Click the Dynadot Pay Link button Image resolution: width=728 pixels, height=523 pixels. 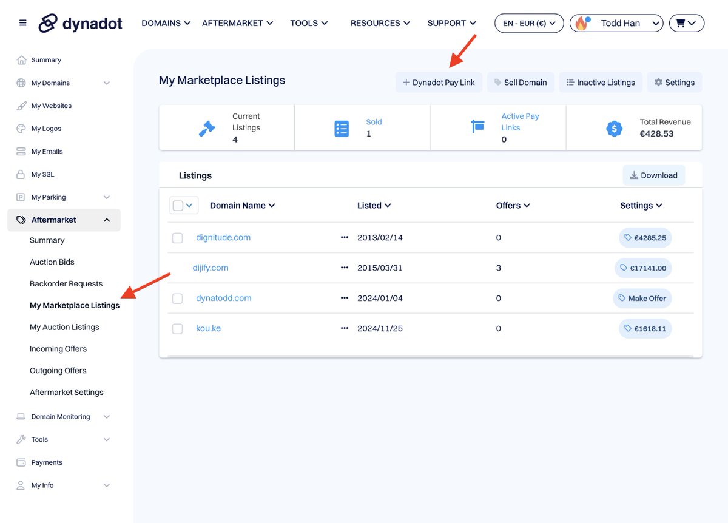(439, 83)
